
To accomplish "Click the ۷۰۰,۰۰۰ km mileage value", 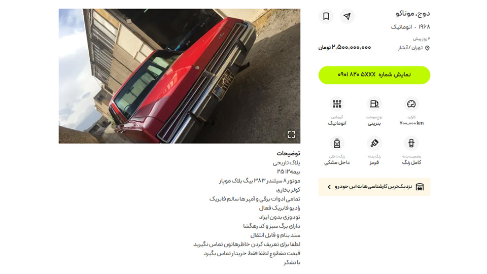I will [411, 123].
